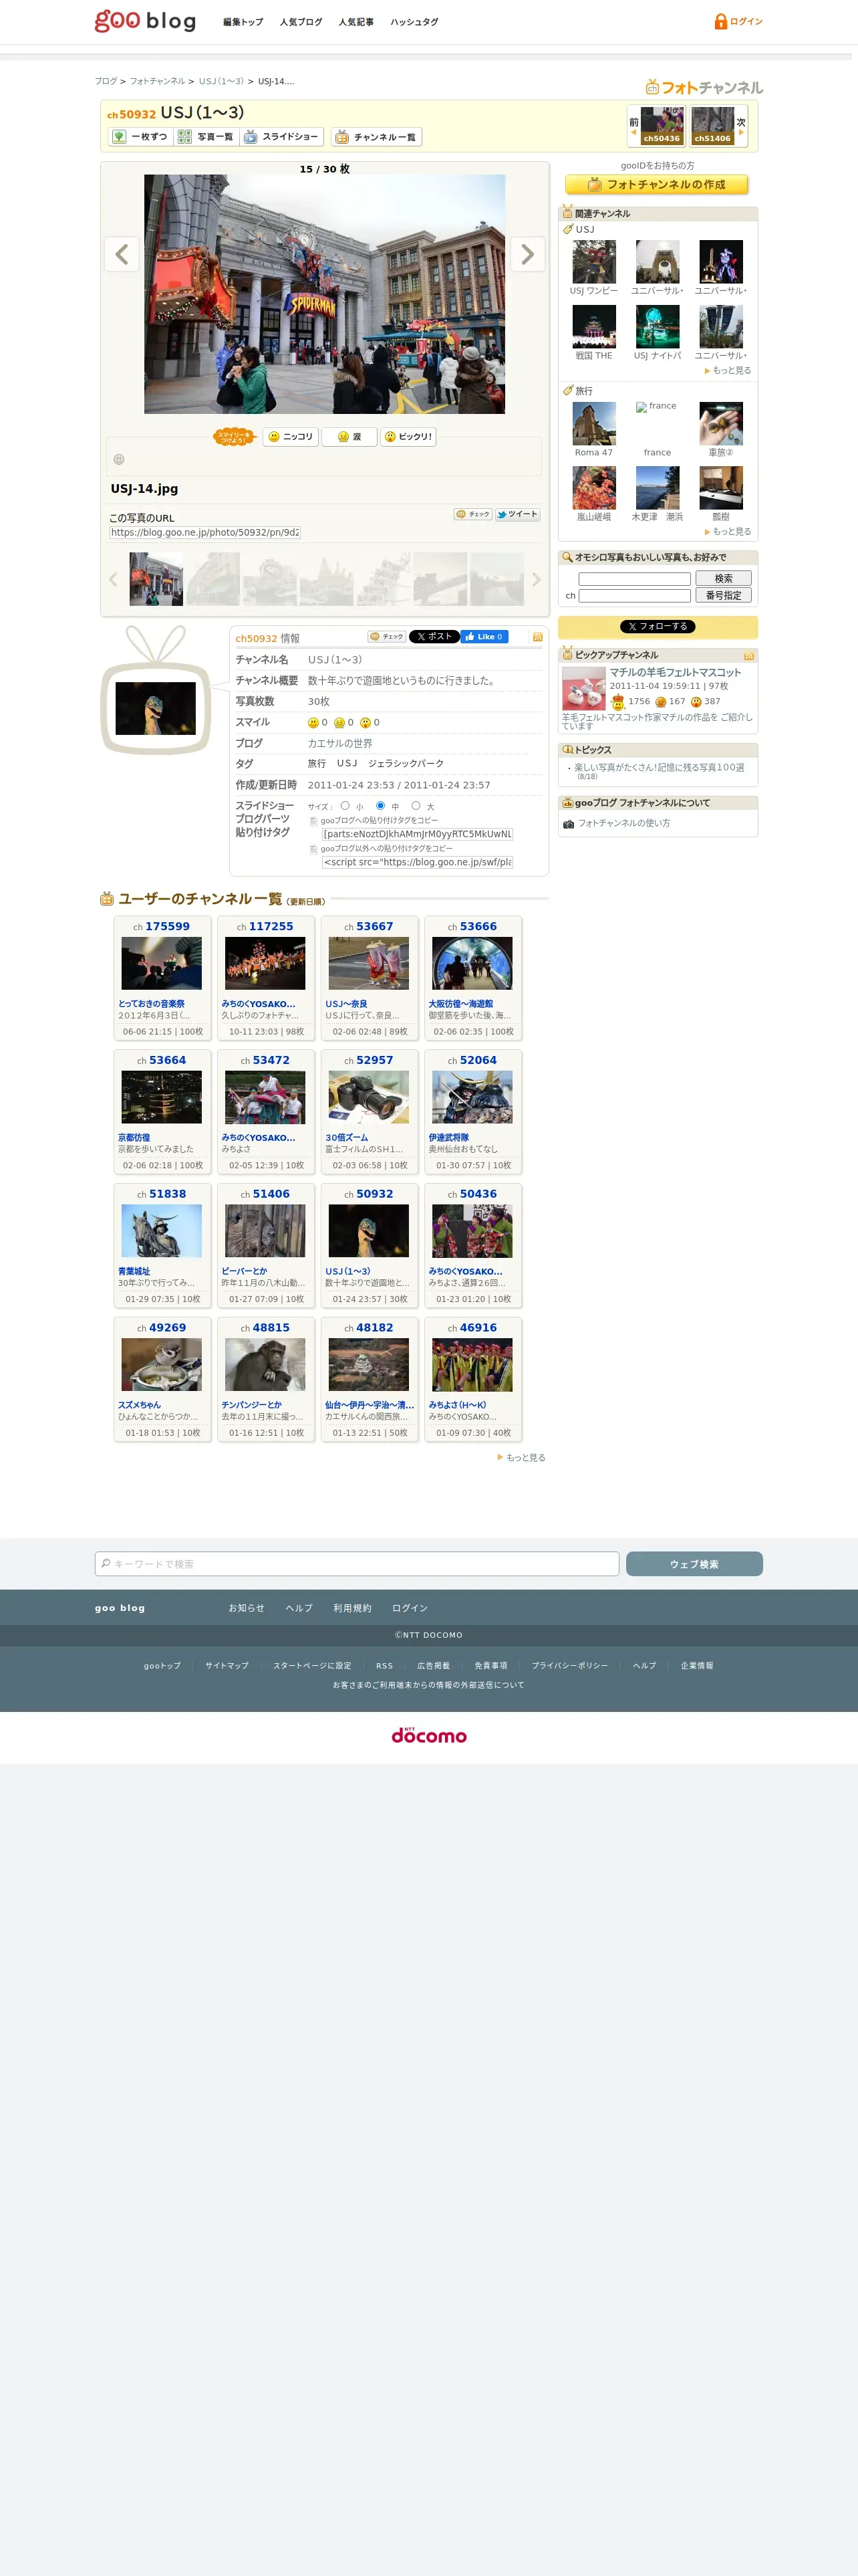Focus the キーワードで検索 footer search box
The image size is (858, 2576).
[x=357, y=1564]
